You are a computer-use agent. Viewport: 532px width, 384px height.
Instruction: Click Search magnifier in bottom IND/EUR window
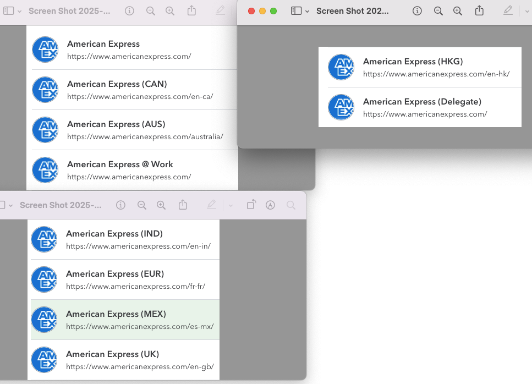[291, 205]
